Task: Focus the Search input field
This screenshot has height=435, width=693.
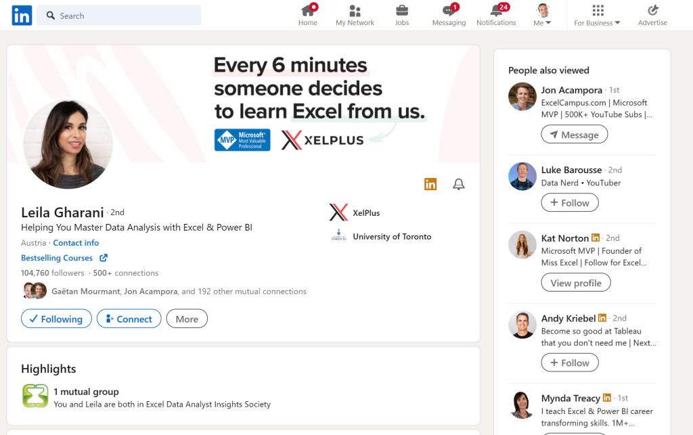Action: pyautogui.click(x=119, y=16)
